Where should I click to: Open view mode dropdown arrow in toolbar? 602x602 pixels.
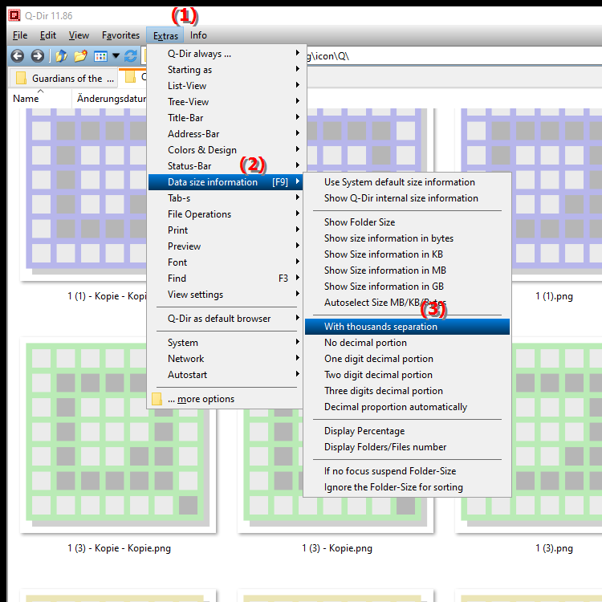(116, 56)
